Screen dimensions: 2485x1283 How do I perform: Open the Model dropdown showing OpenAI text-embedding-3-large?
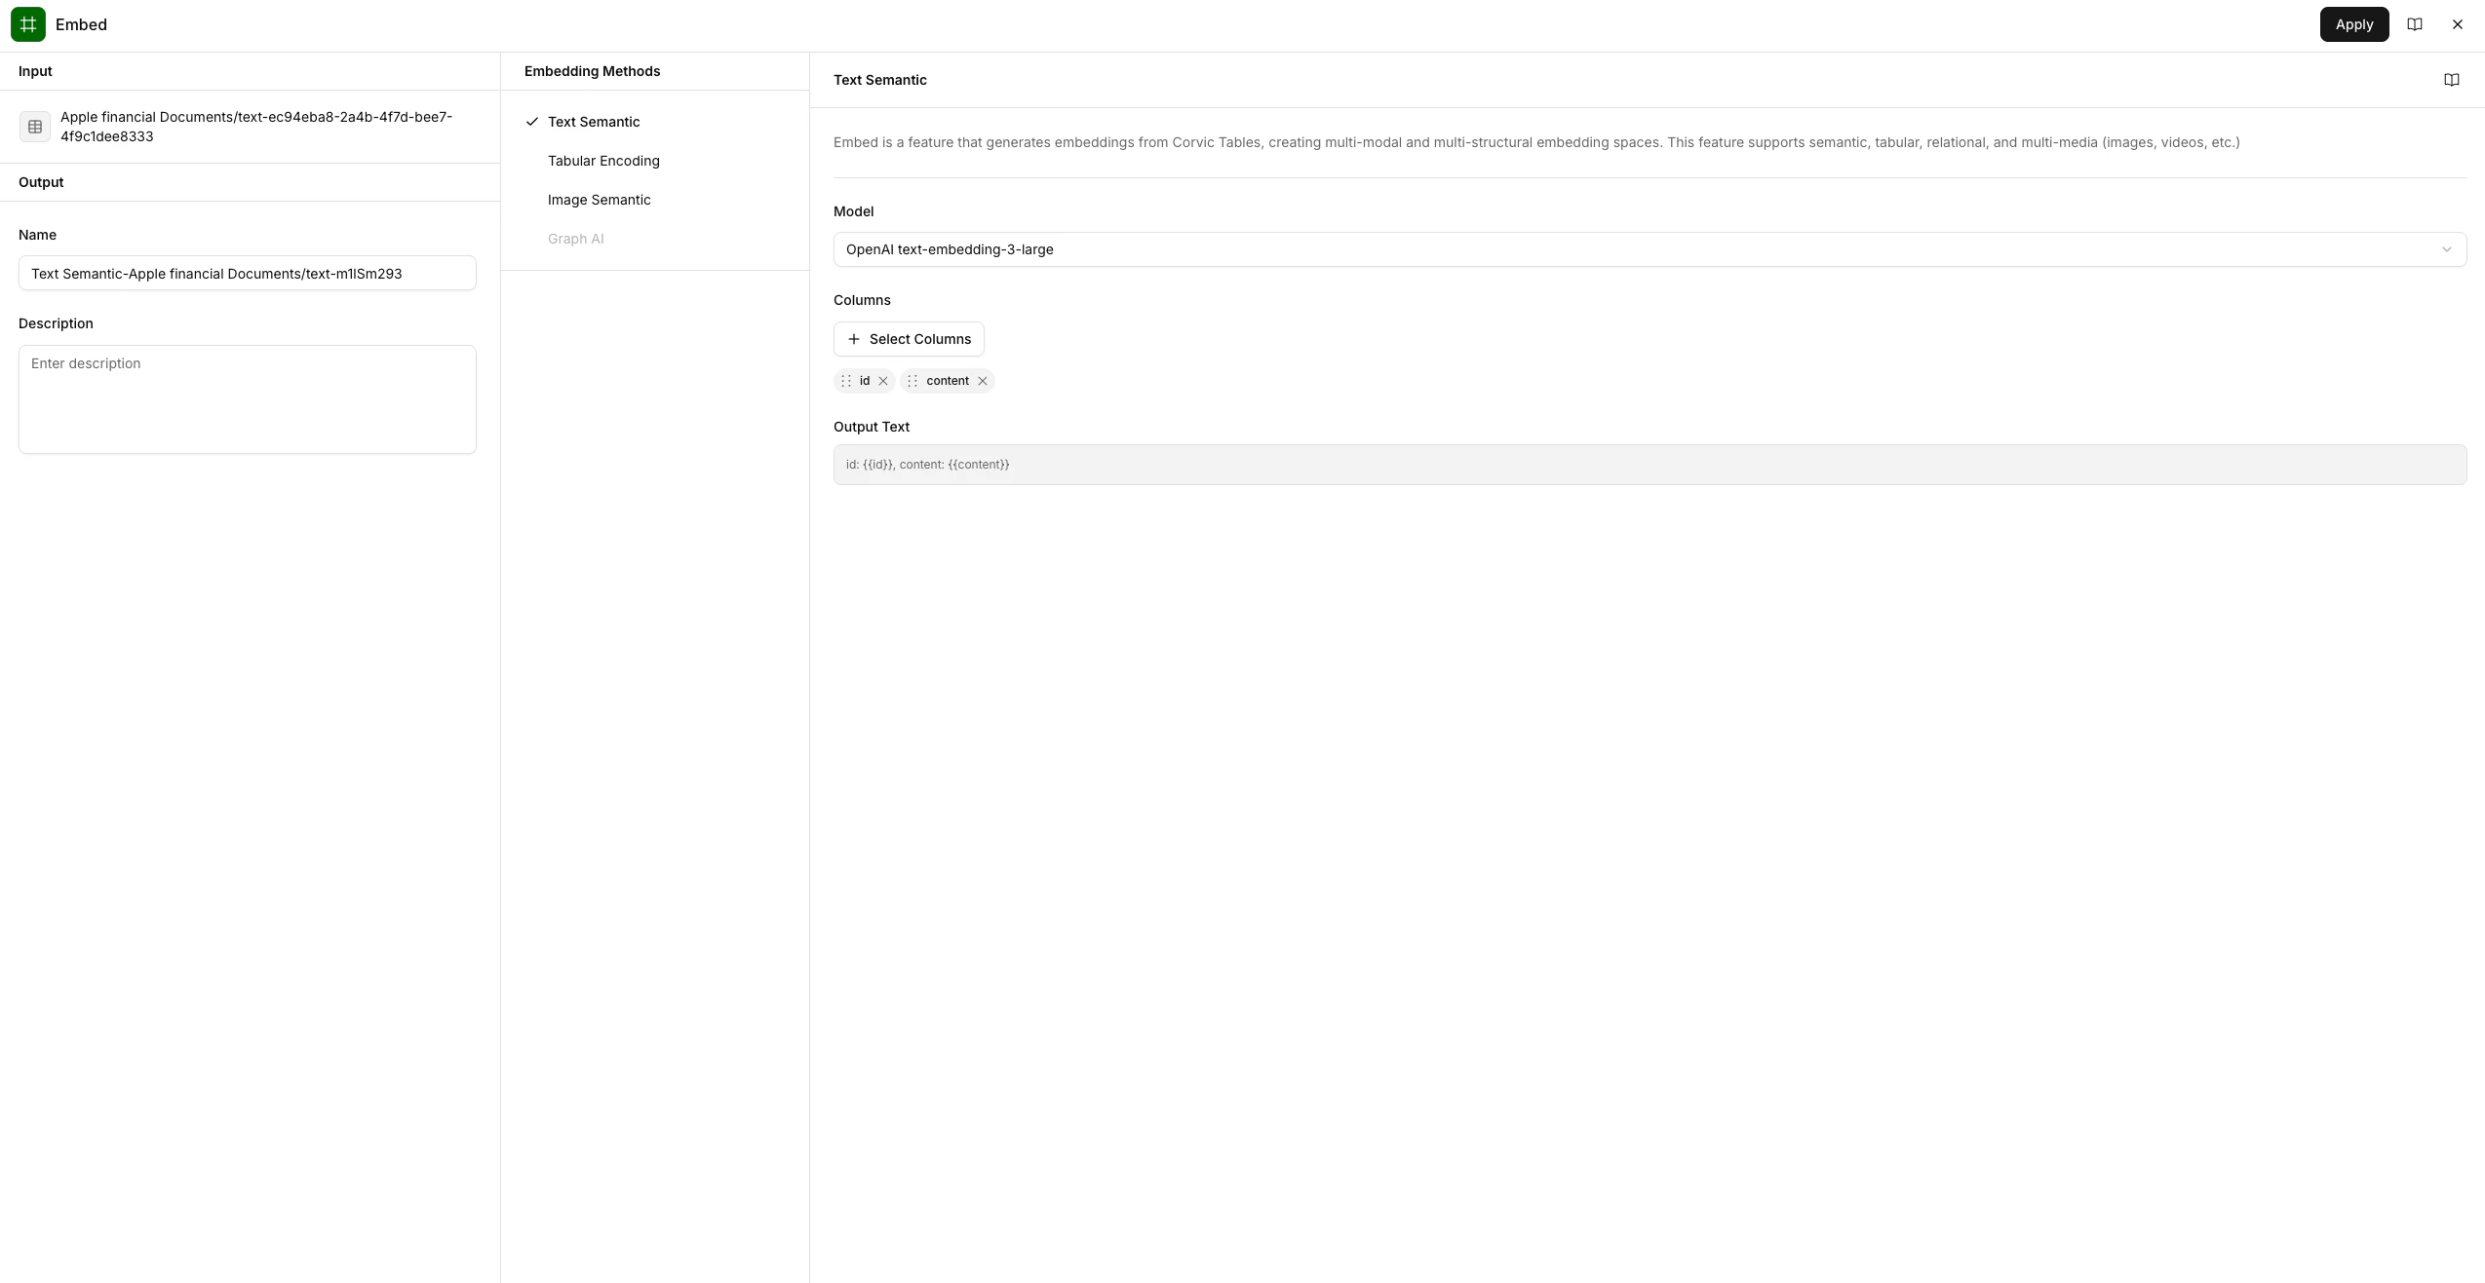(x=1648, y=249)
